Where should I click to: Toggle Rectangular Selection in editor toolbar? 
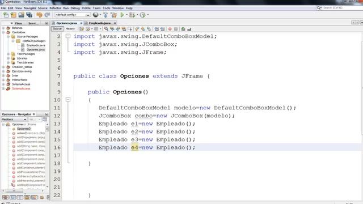click(x=130, y=29)
